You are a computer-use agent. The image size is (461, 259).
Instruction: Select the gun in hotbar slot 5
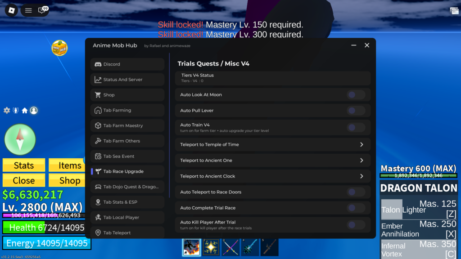pos(269,247)
